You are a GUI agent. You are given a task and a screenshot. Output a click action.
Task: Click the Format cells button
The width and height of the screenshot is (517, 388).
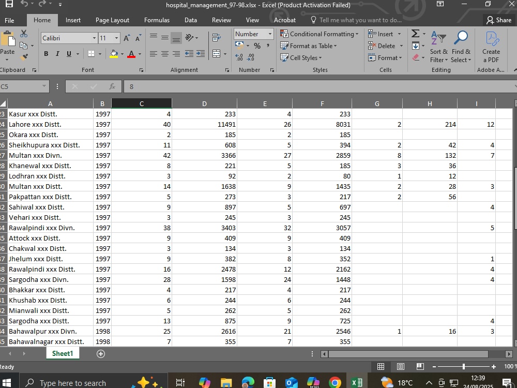[x=385, y=58]
